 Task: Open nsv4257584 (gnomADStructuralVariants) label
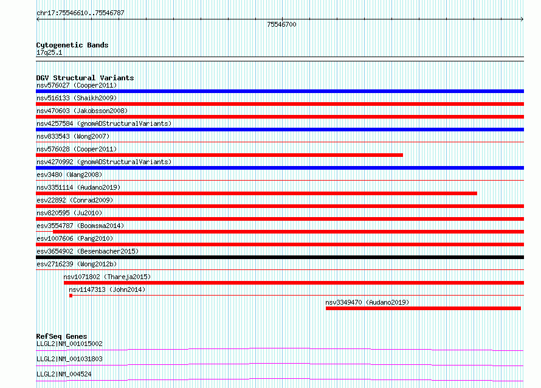pos(104,123)
